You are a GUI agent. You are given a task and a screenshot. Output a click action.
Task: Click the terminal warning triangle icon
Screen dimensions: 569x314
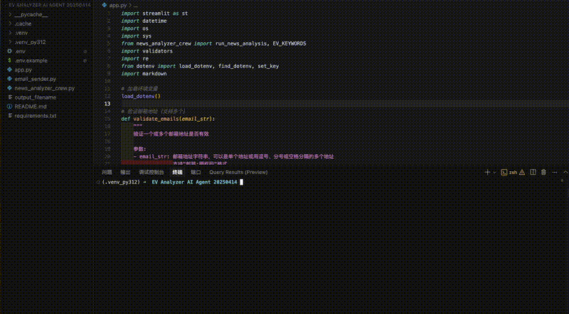(x=522, y=172)
